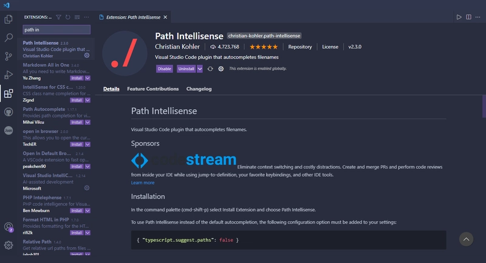Screen dimensions: 486x263
Task: Click the Run play icon in editor toolbar
Action: click(459, 17)
